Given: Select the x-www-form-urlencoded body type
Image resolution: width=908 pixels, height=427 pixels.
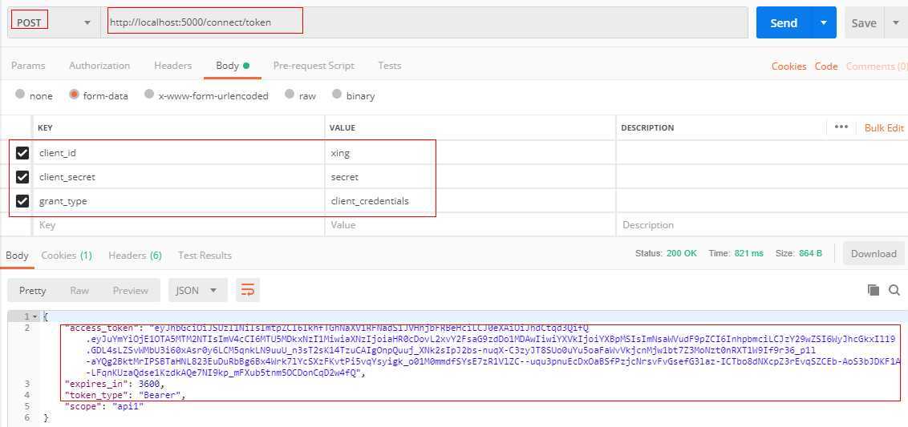Looking at the screenshot, I should [206, 95].
